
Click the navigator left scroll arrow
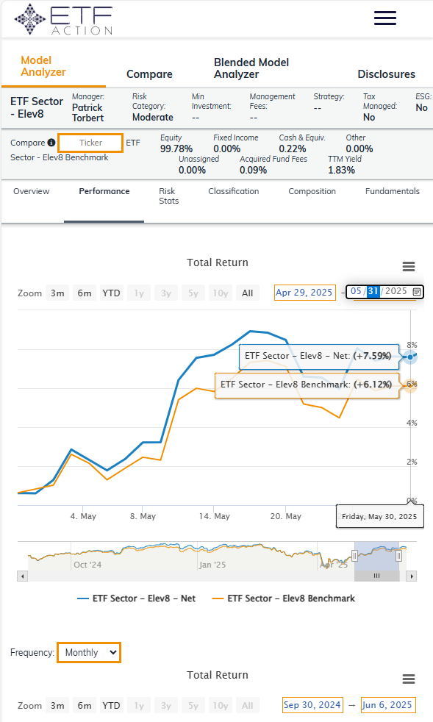(23, 576)
